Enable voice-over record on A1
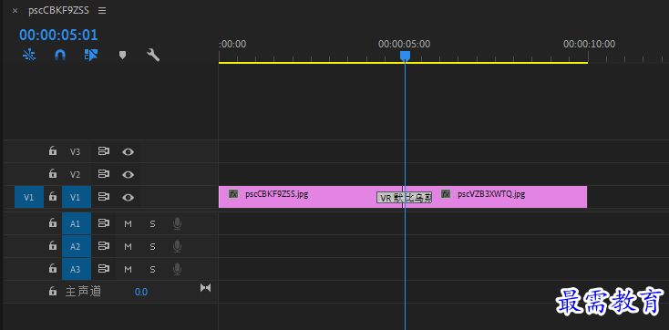The image size is (669, 330). click(x=178, y=223)
